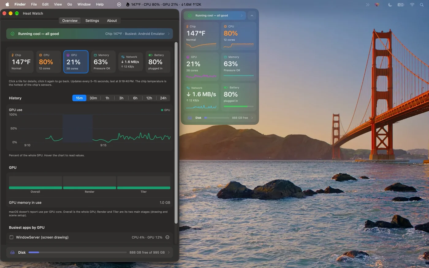Open the Apple menu

[7, 4]
